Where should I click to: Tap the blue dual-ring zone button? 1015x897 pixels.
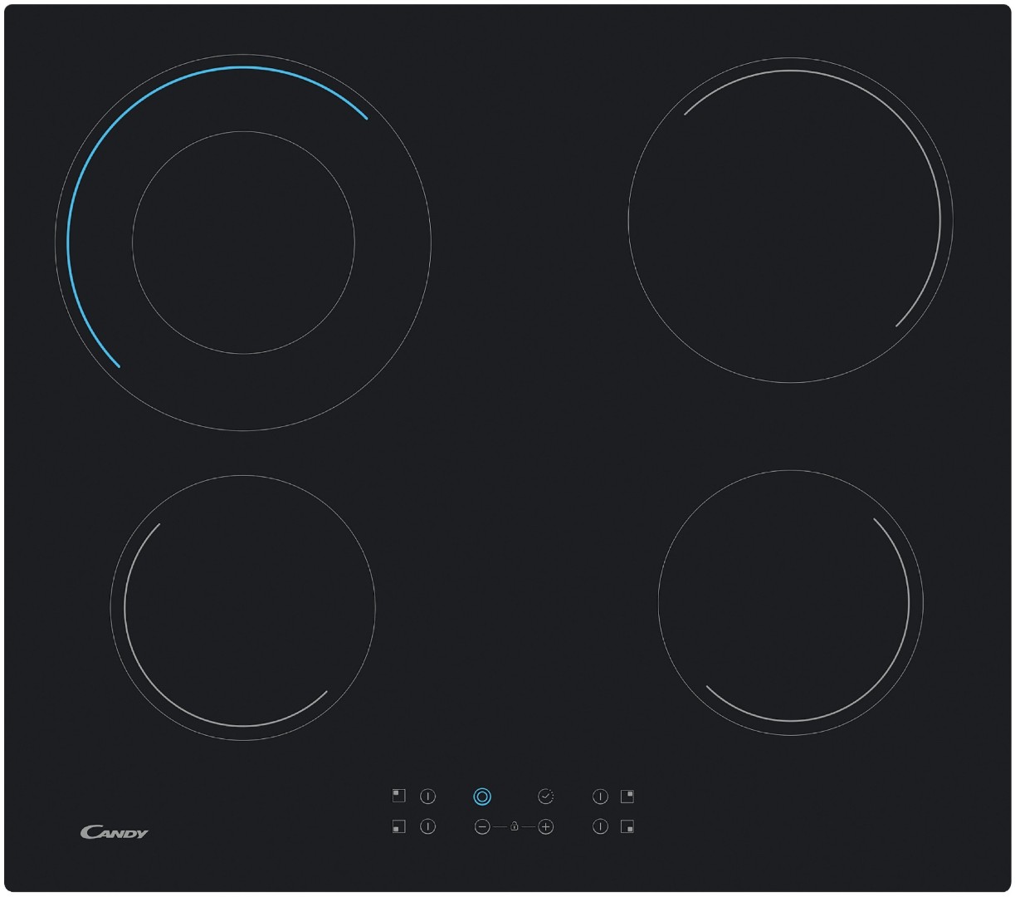482,797
